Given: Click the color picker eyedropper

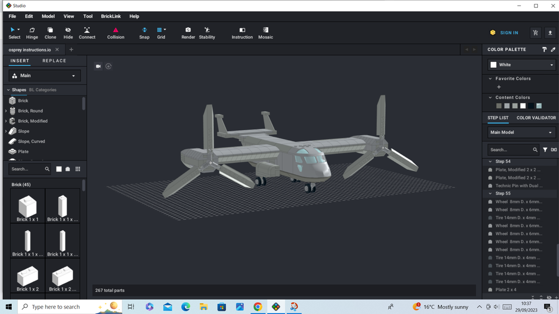Looking at the screenshot, I should (x=553, y=50).
